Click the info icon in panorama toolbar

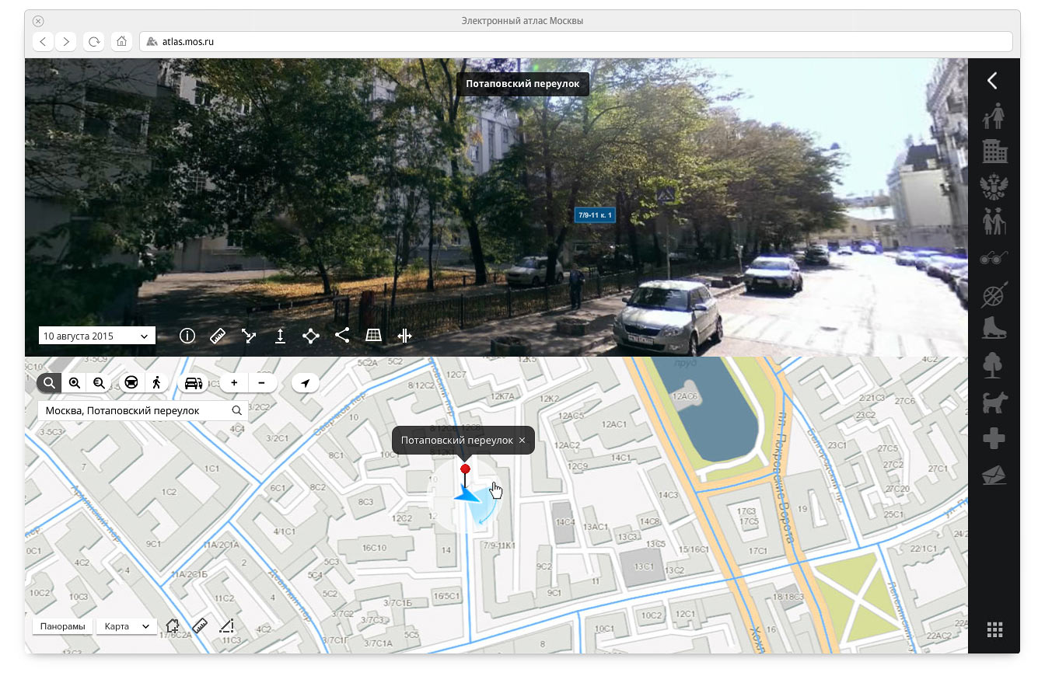[x=187, y=336]
